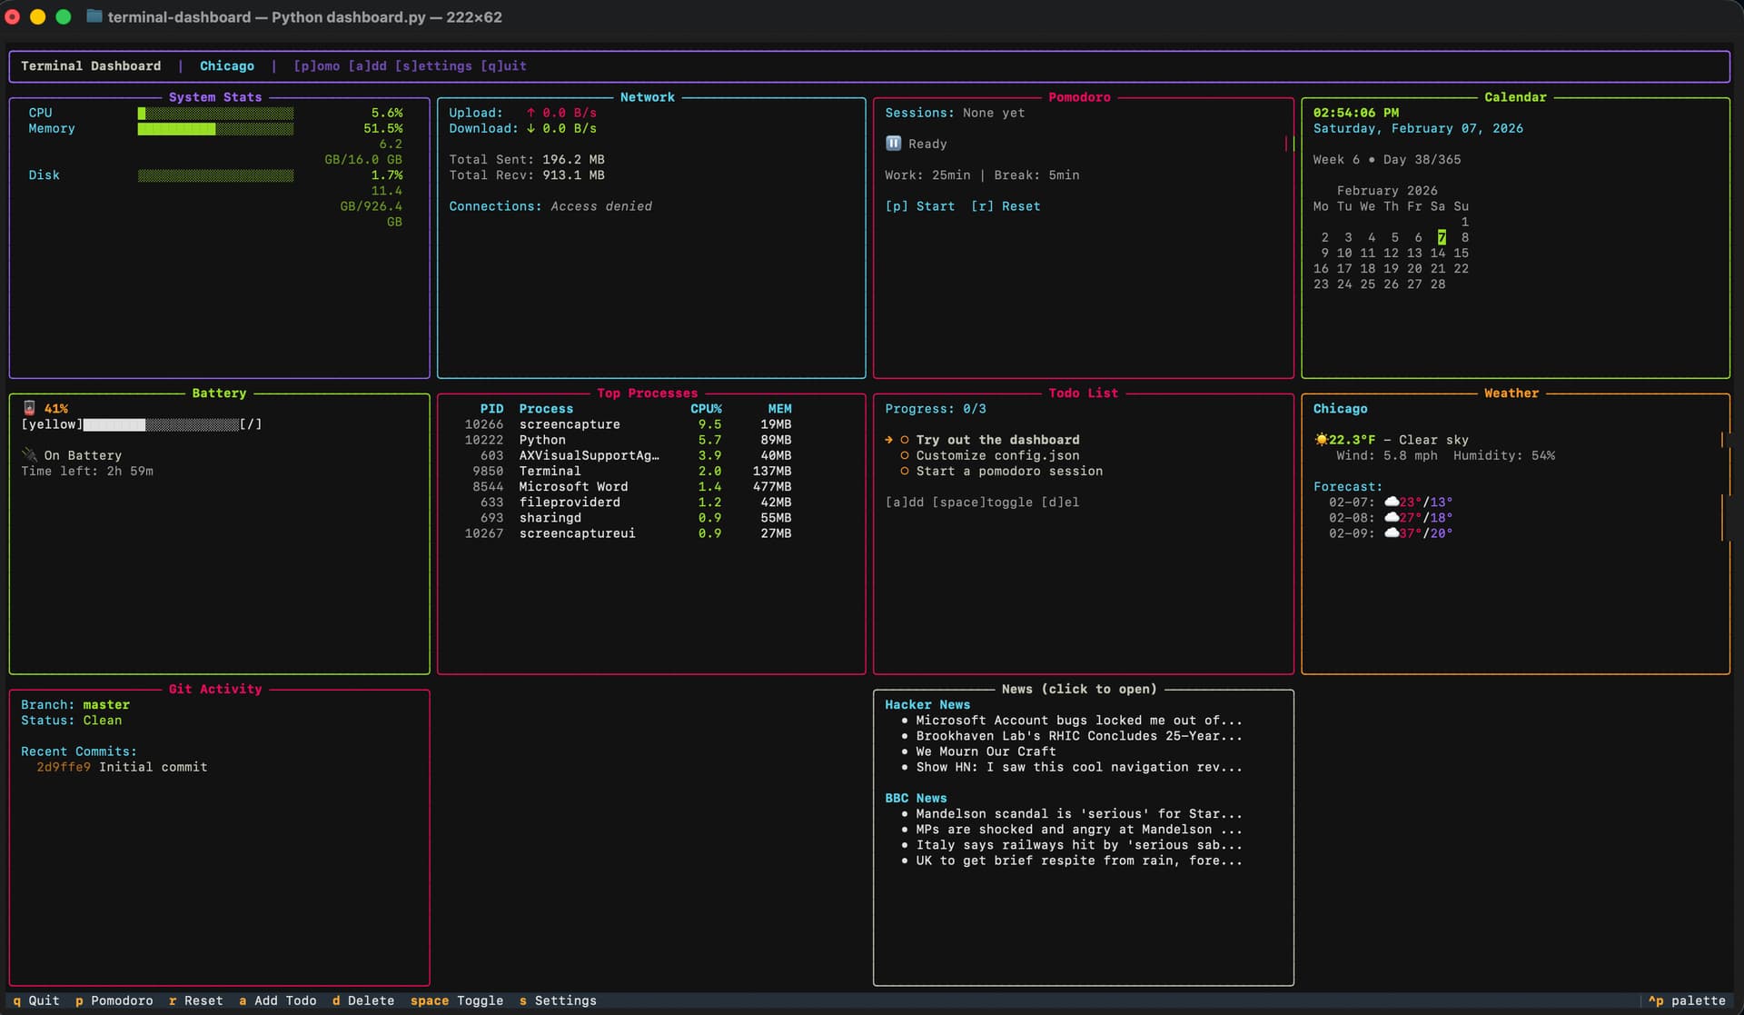Click the folder icon in the title bar
Viewport: 1744px width, 1015px height.
[94, 16]
